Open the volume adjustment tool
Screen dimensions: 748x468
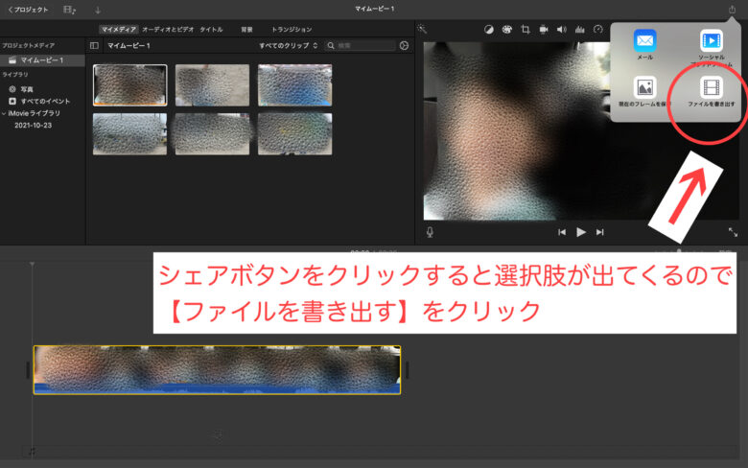(x=561, y=29)
